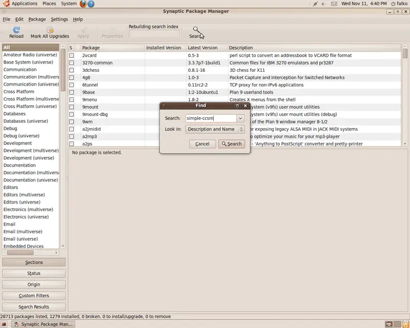Viewport: 410px width, 328px height.
Task: Open Firefox from the top panel
Action: click(83, 4)
